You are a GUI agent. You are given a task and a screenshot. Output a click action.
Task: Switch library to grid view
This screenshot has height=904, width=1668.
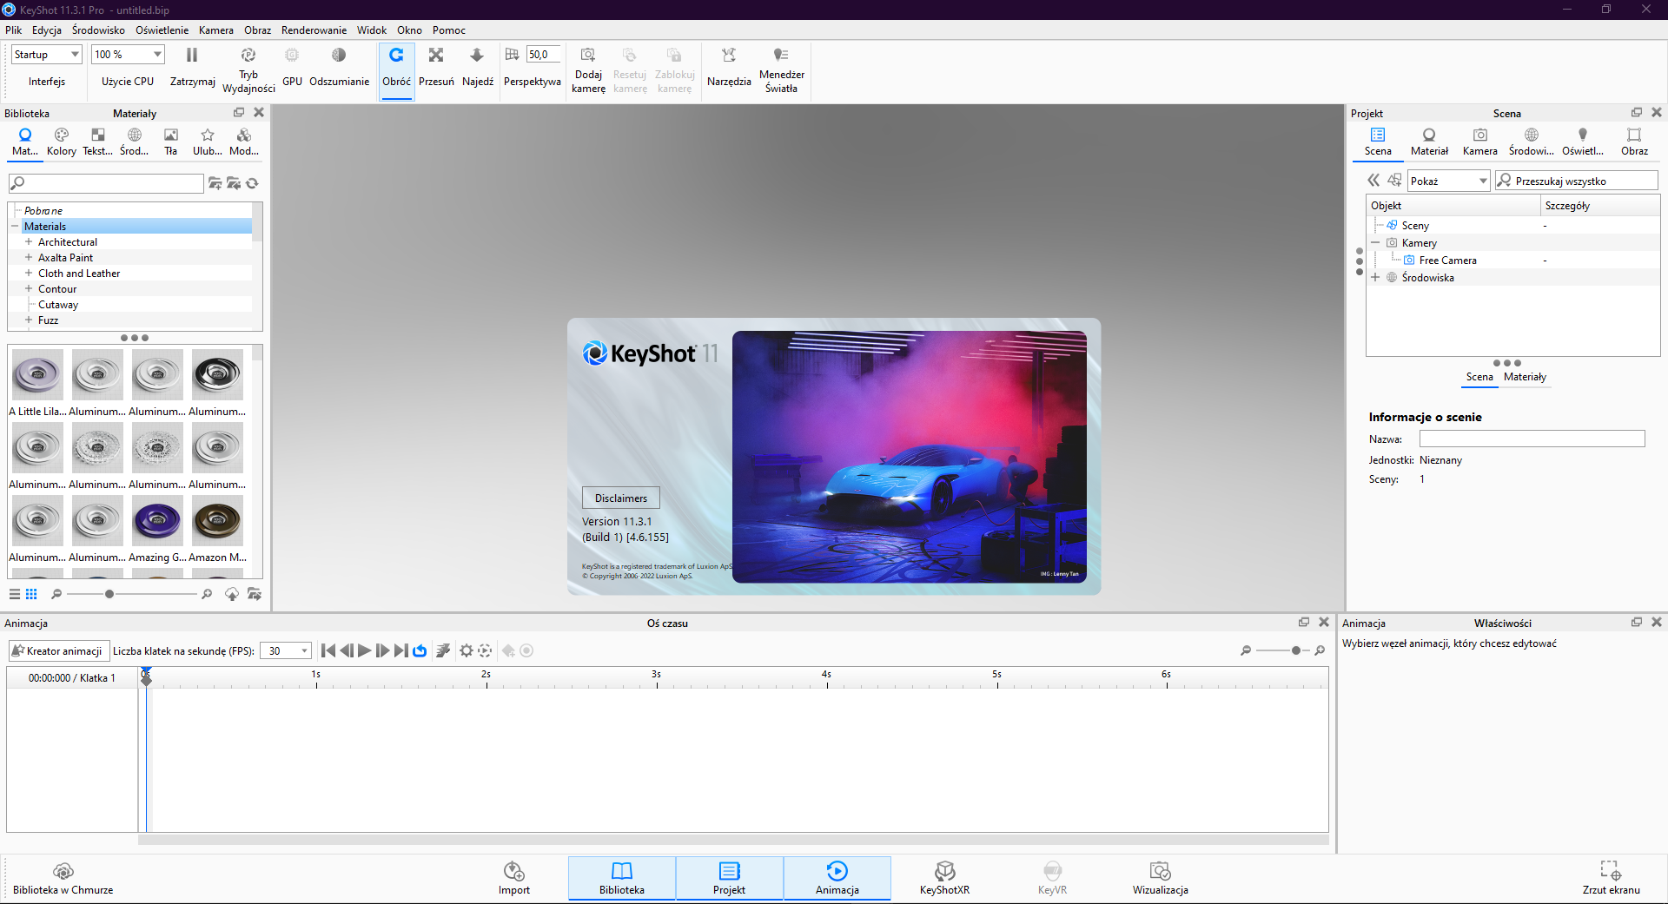(31, 594)
